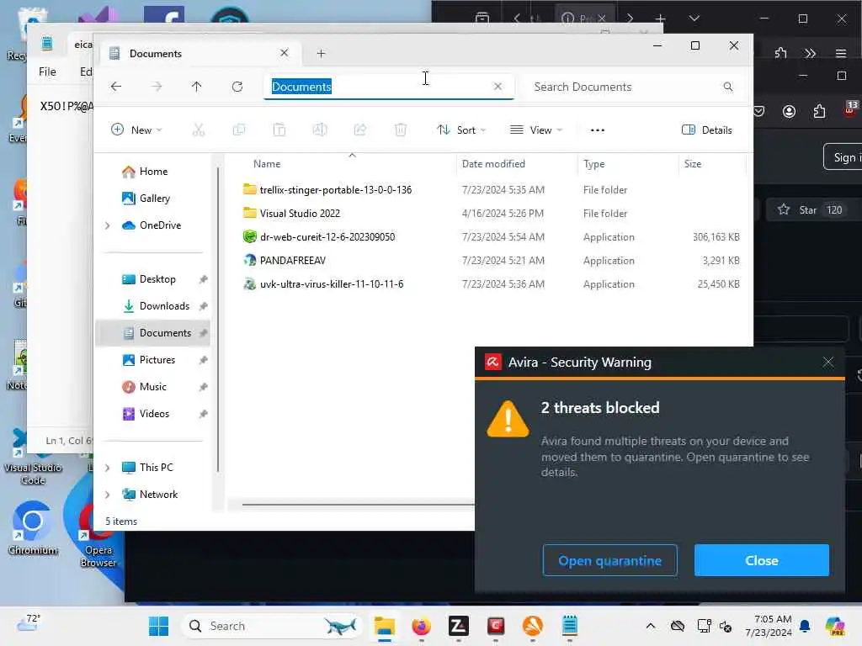Sort by Type column header
This screenshot has height=646, width=862.
click(x=593, y=164)
